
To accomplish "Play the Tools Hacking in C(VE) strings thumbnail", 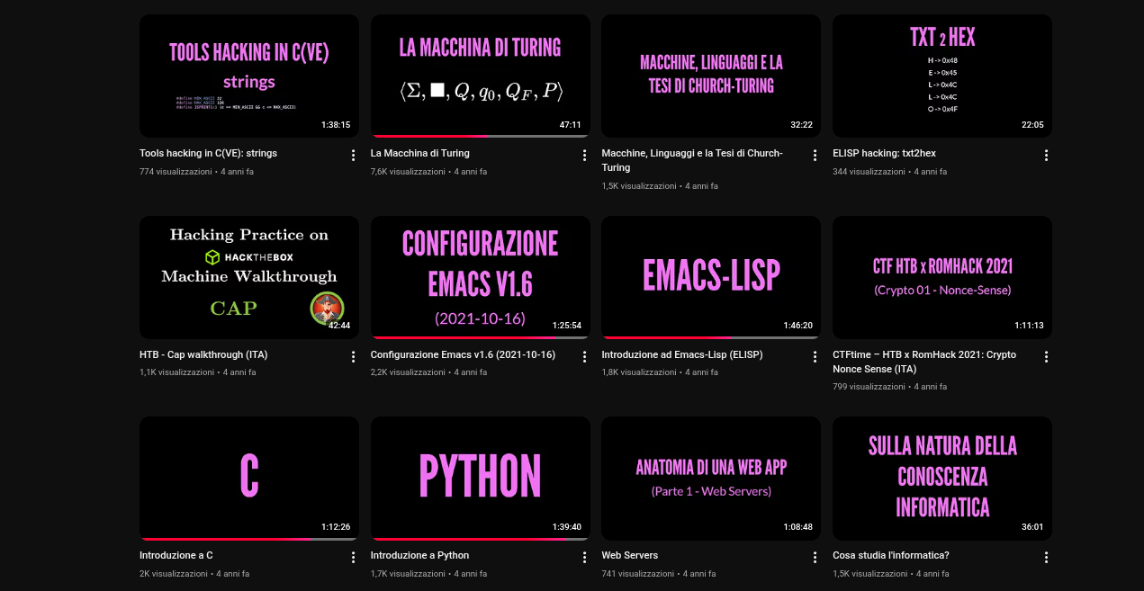I will [249, 76].
